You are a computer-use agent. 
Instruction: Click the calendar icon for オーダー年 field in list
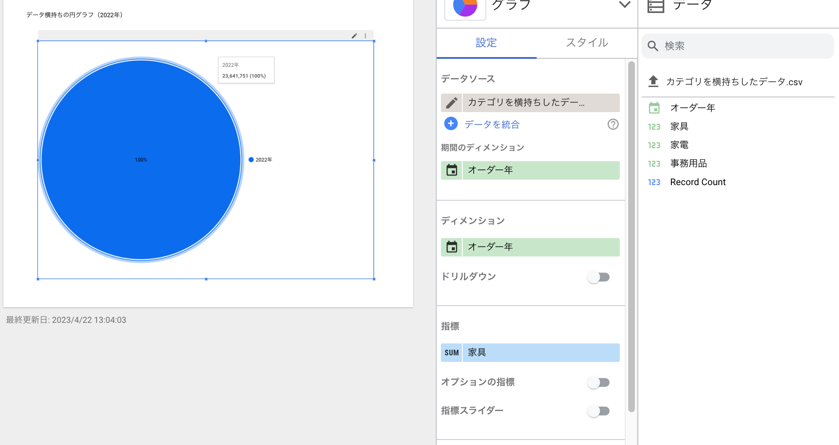(654, 108)
